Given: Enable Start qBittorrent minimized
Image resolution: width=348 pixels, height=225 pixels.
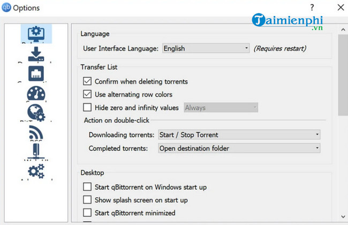Looking at the screenshot, I should [x=87, y=213].
